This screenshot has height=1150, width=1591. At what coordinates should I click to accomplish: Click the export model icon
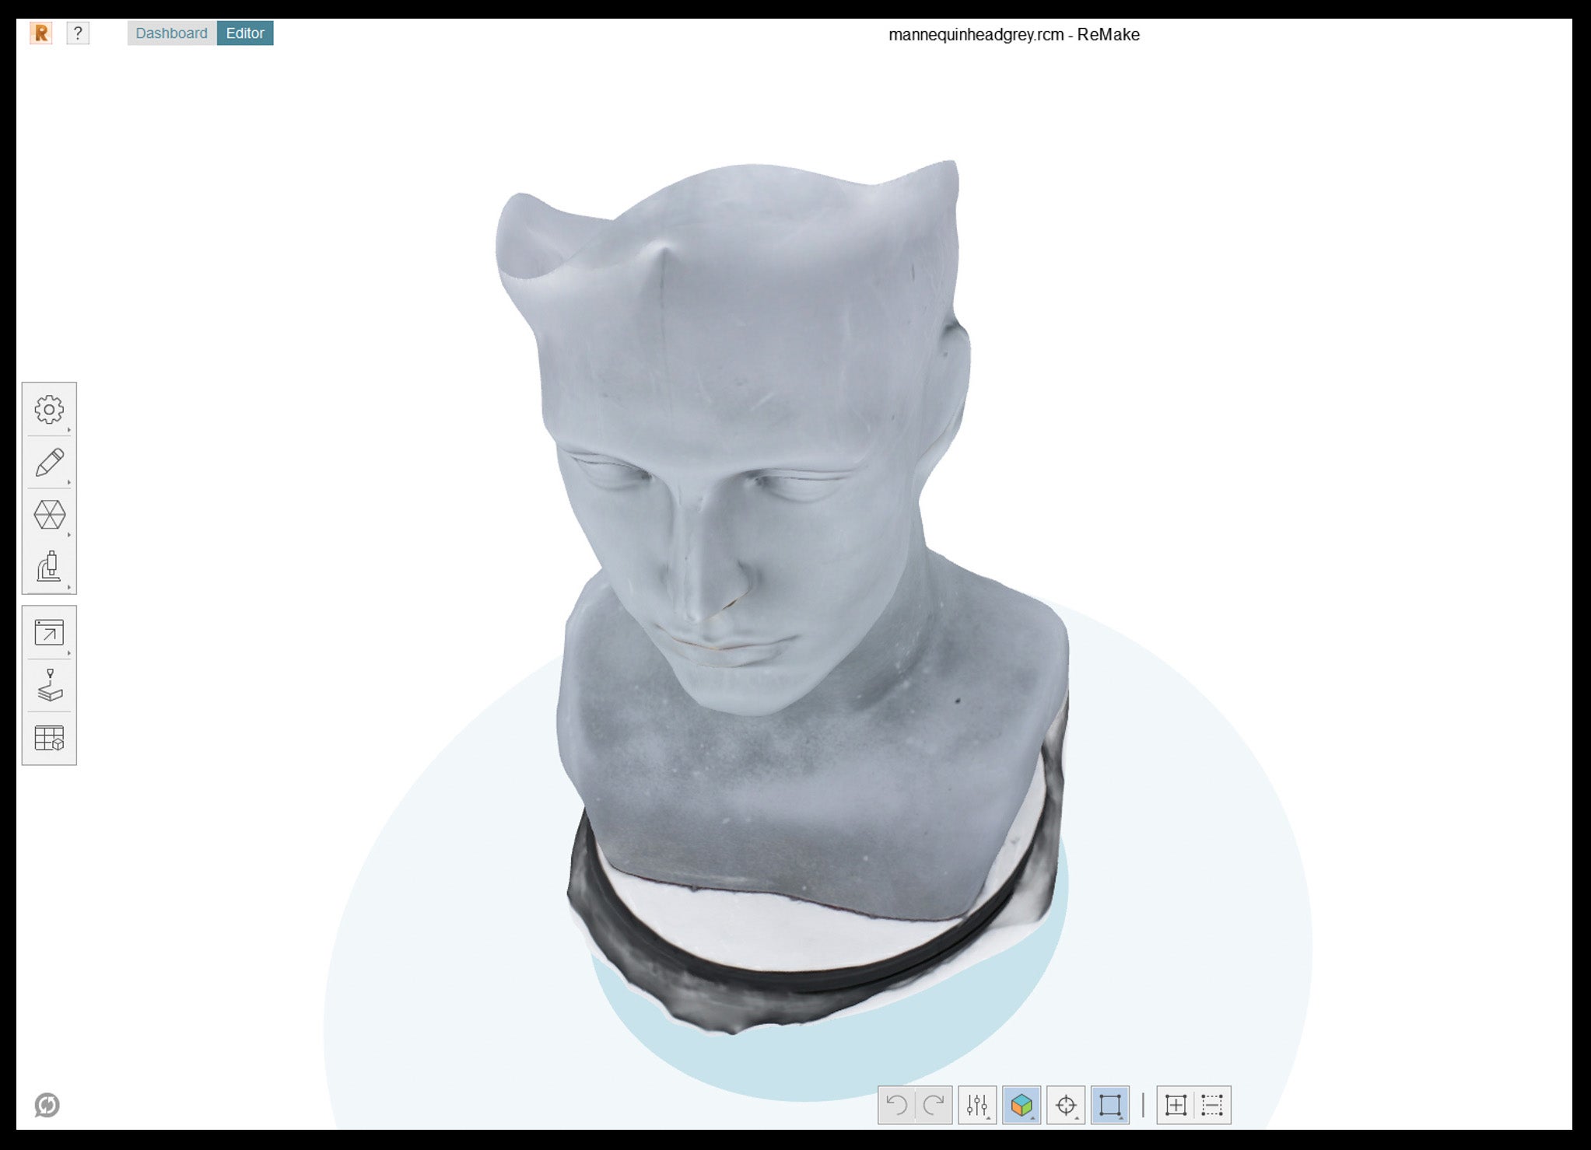tap(49, 632)
